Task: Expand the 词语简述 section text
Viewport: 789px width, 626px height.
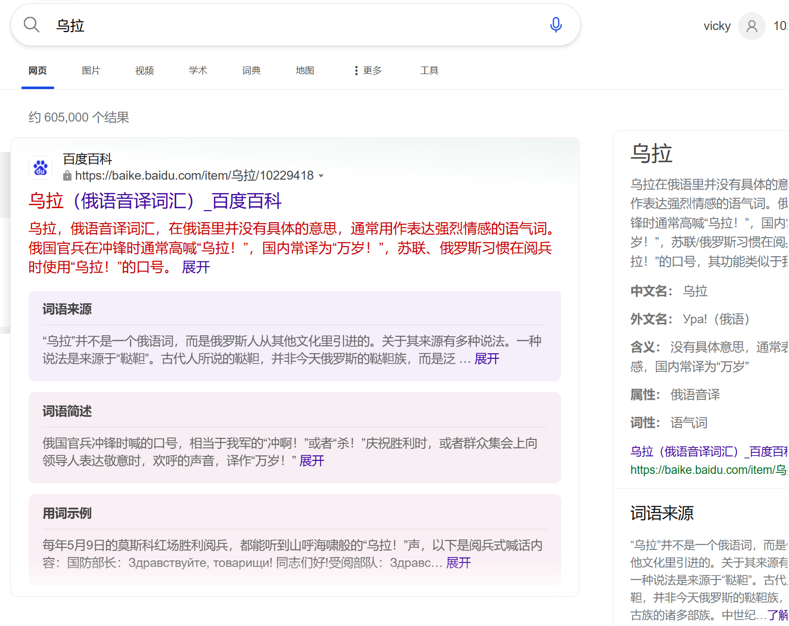Action: 311,461
